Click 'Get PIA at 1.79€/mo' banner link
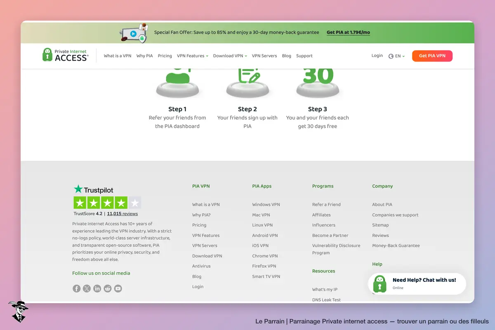The width and height of the screenshot is (495, 330). coord(348,33)
